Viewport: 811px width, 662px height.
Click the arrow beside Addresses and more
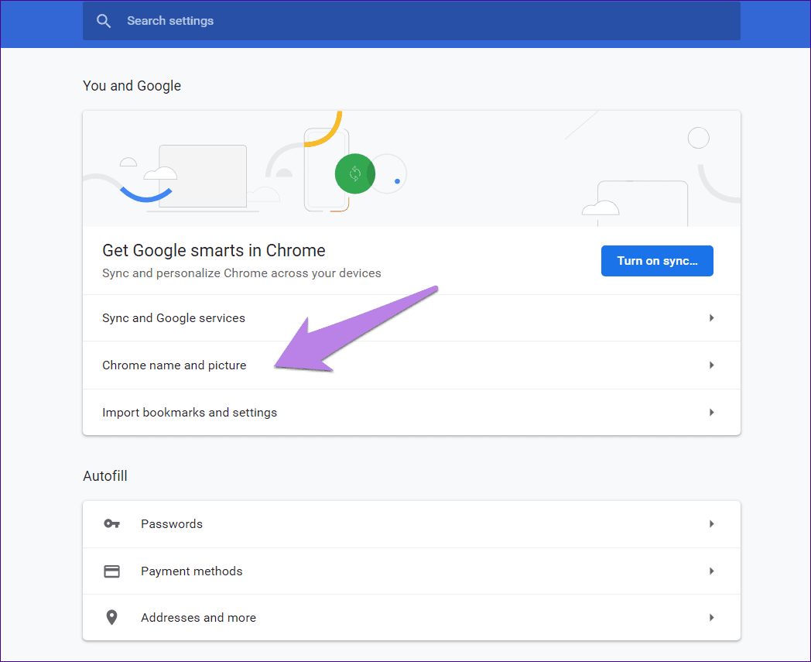point(712,618)
